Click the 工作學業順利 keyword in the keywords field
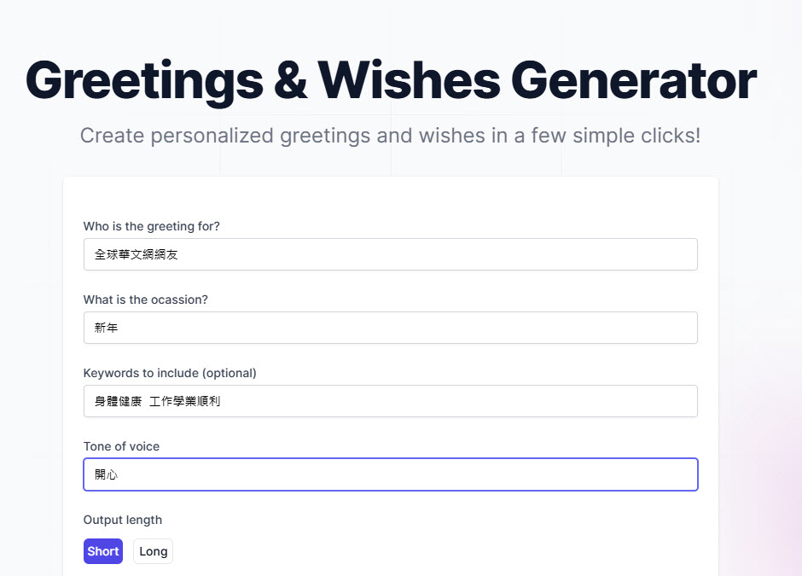The width and height of the screenshot is (802, 576). click(184, 401)
